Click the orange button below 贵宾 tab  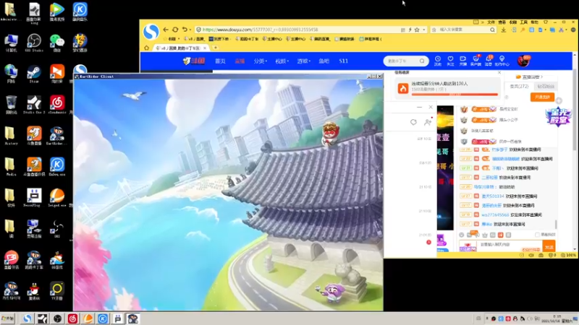click(x=542, y=97)
